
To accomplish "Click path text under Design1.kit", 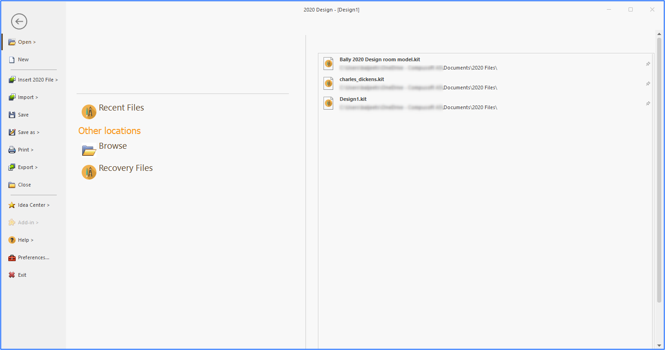I will [x=418, y=107].
